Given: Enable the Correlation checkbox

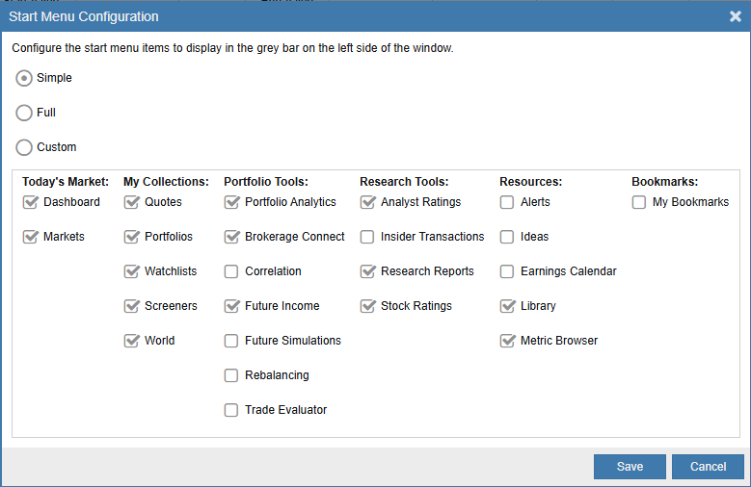Looking at the screenshot, I should pos(231,271).
